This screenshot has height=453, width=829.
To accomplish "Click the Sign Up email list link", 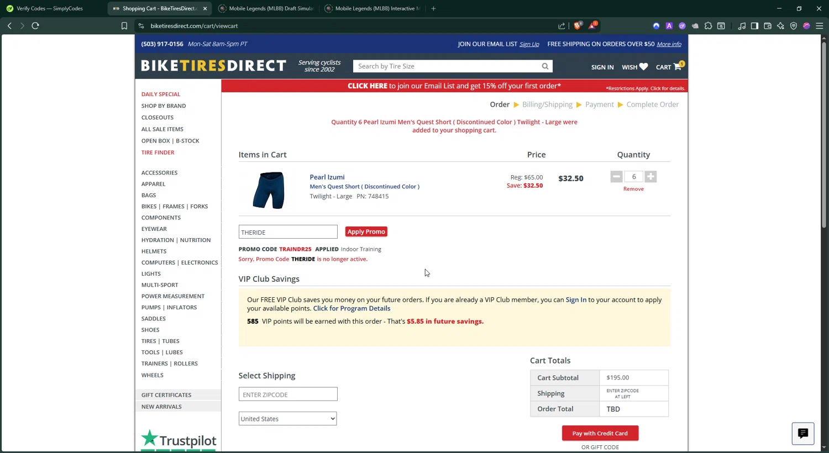I will click(x=529, y=44).
